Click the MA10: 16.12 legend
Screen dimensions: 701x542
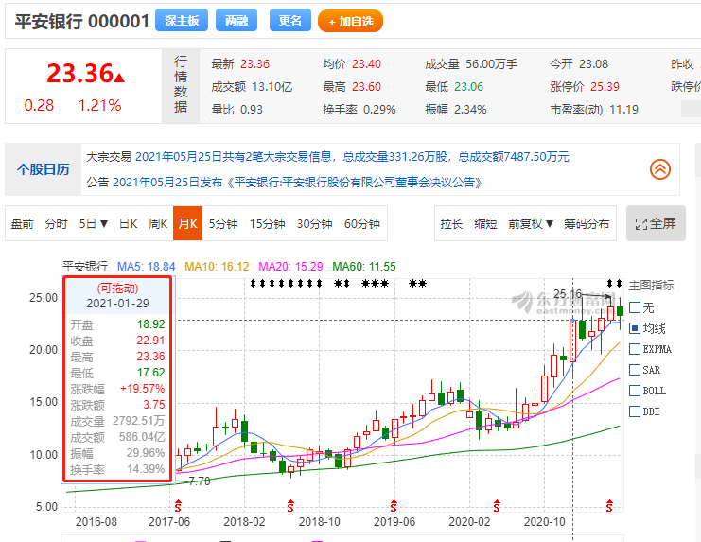tap(217, 267)
